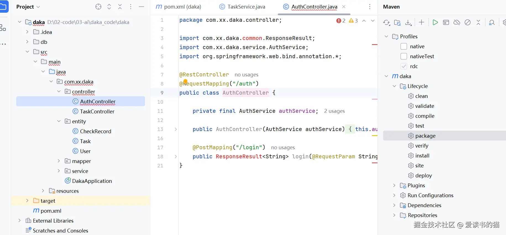This screenshot has height=235, width=506.
Task: Expand the Plugins node
Action: tap(394, 185)
